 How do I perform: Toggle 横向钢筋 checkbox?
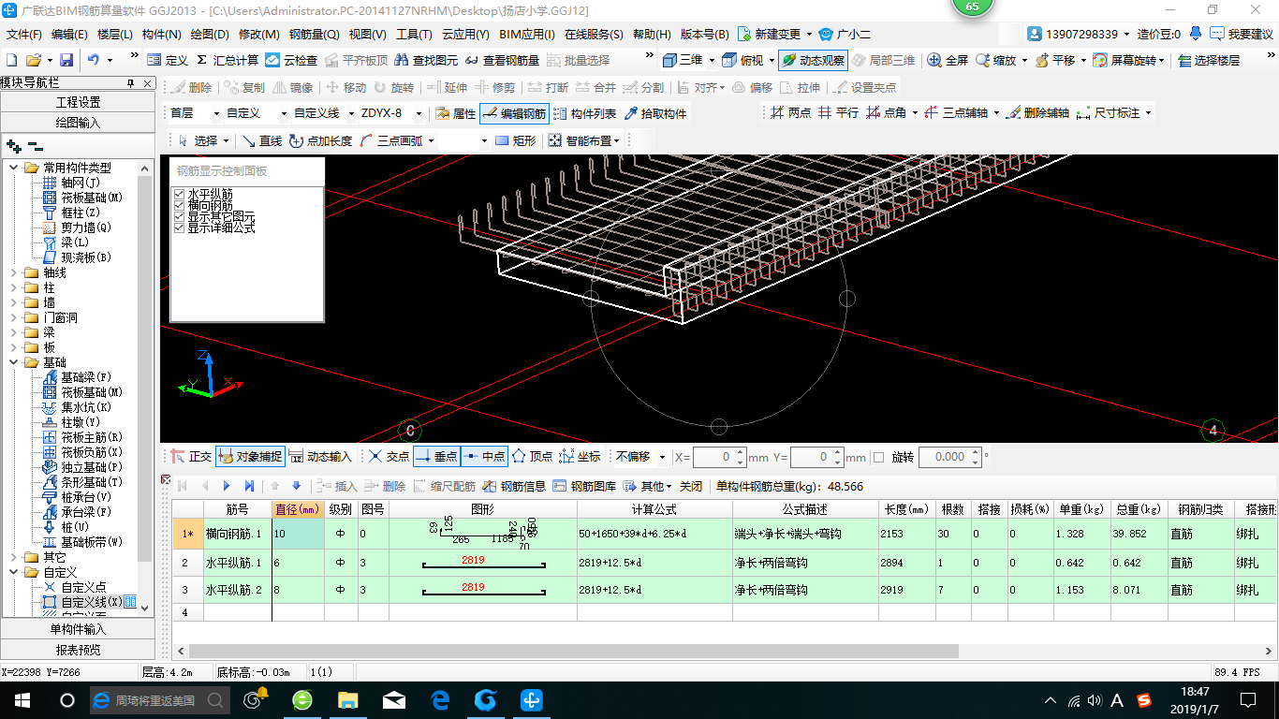tap(179, 205)
